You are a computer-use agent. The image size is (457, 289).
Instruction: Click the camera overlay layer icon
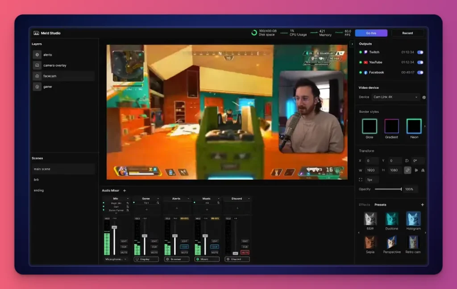tap(37, 65)
